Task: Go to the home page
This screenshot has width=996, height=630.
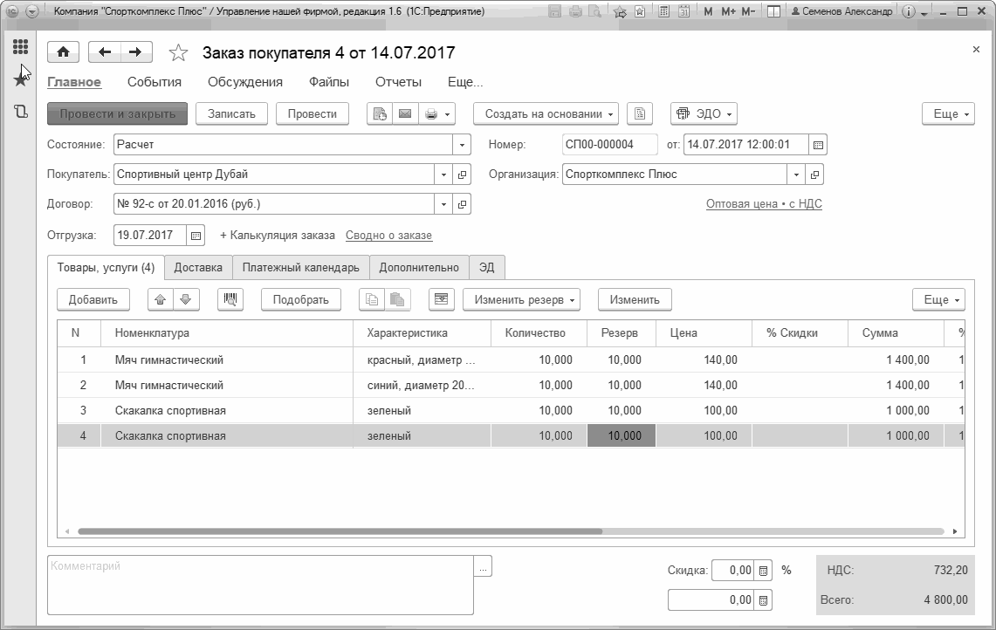Action: [63, 52]
